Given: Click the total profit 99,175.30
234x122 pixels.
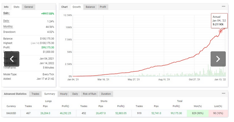Looking at the screenshot, I should pyautogui.click(x=176, y=113).
